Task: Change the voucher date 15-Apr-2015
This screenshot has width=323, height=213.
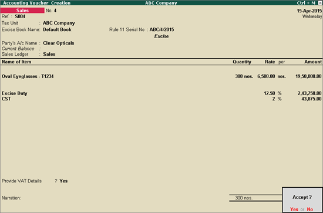Action: pos(309,11)
